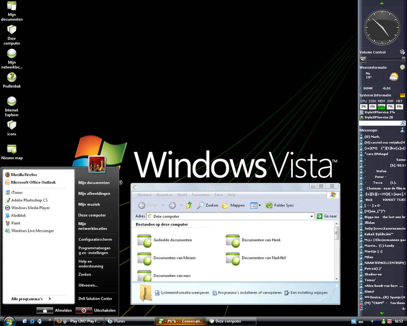Switch to Firefox Play LIVE taskbar button
The height and width of the screenshot is (326, 407).
tap(79, 322)
